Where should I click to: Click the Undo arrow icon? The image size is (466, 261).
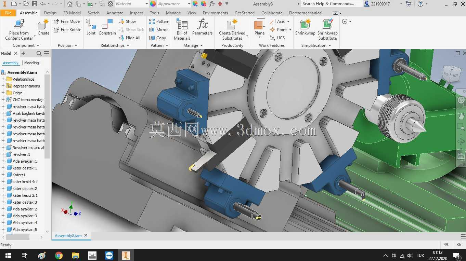[43, 4]
